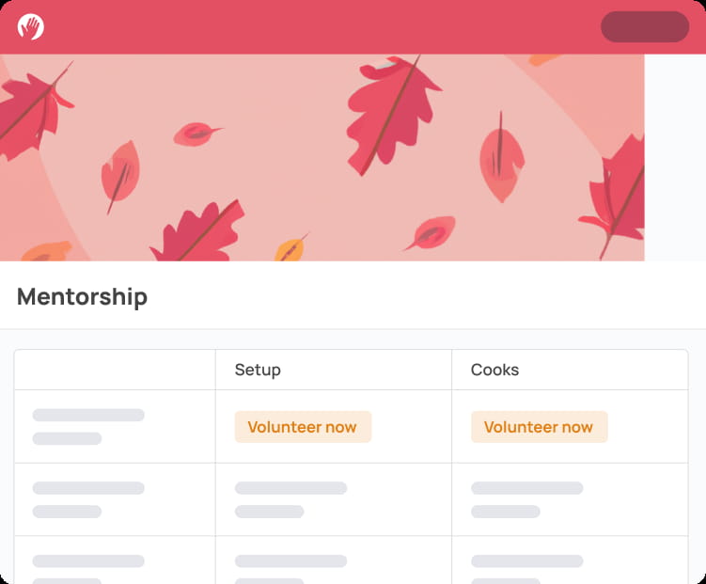Click Volunteer now under the Setup column
This screenshot has height=584, width=706.
tap(302, 427)
